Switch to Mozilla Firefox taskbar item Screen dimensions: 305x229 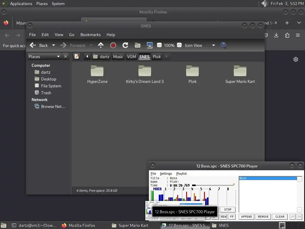point(79,225)
